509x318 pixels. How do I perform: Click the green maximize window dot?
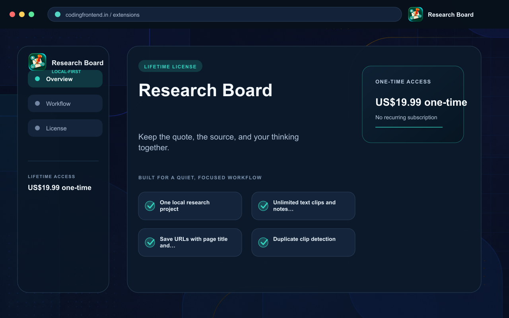31,14
